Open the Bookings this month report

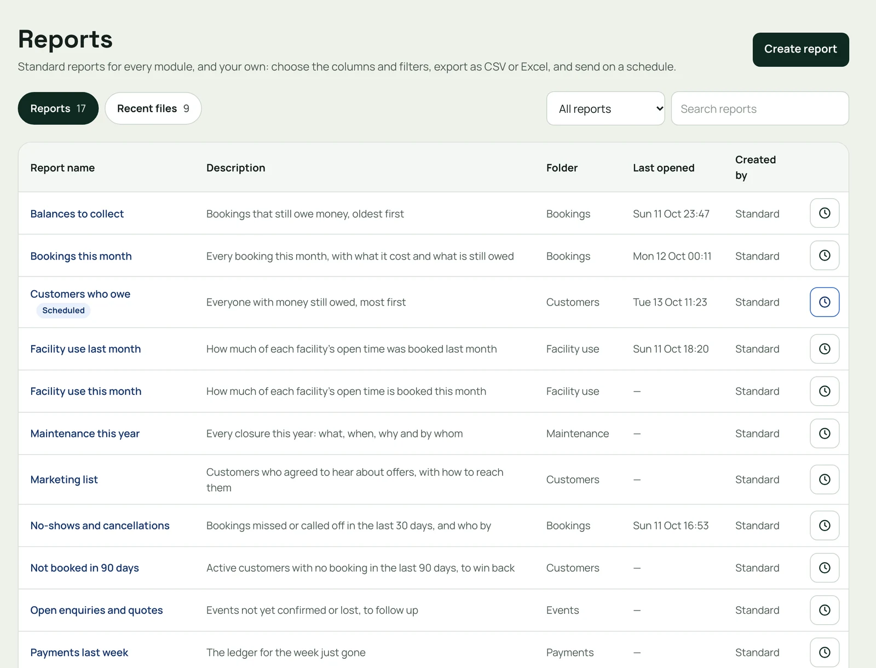pos(81,256)
